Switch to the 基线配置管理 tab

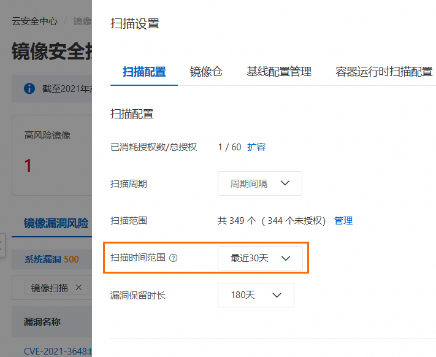(x=279, y=72)
